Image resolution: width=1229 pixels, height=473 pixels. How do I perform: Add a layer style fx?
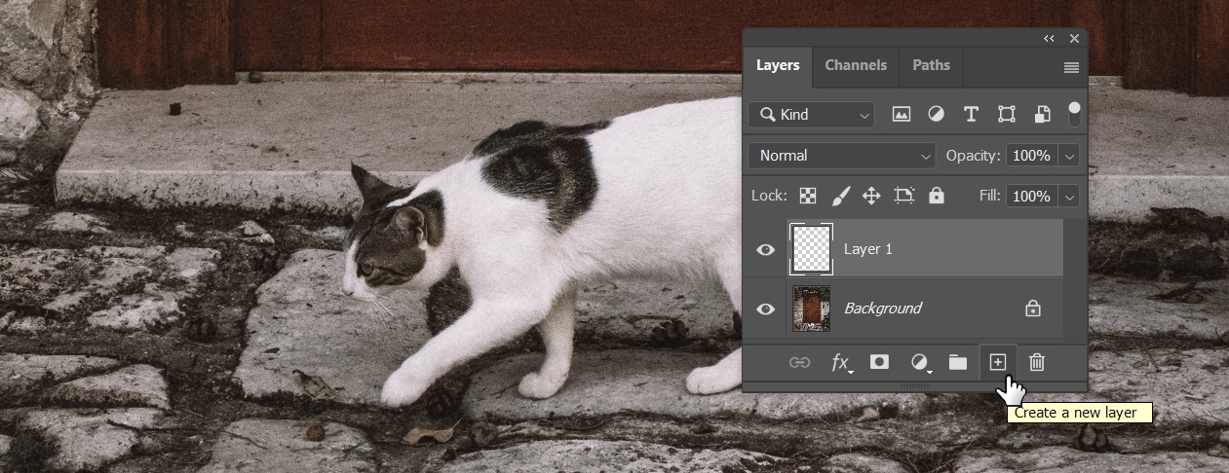click(x=840, y=362)
